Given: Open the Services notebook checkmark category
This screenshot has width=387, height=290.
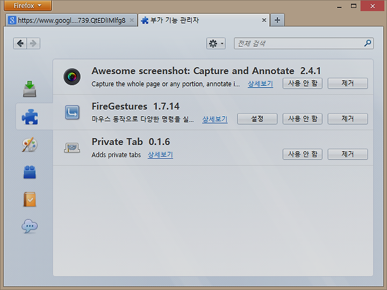Looking at the screenshot, I should (x=30, y=199).
